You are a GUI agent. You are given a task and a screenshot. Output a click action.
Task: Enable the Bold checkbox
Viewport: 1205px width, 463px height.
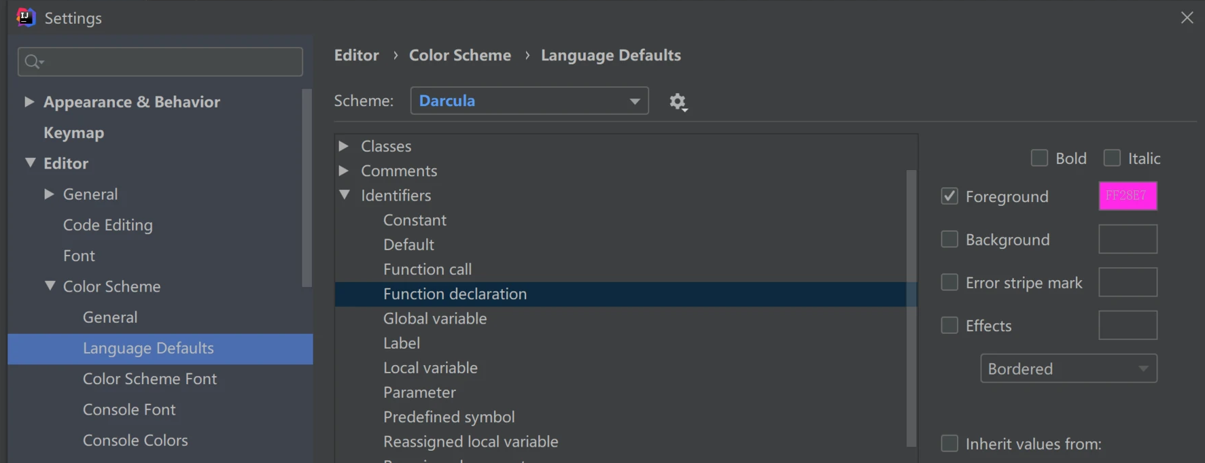click(1039, 158)
